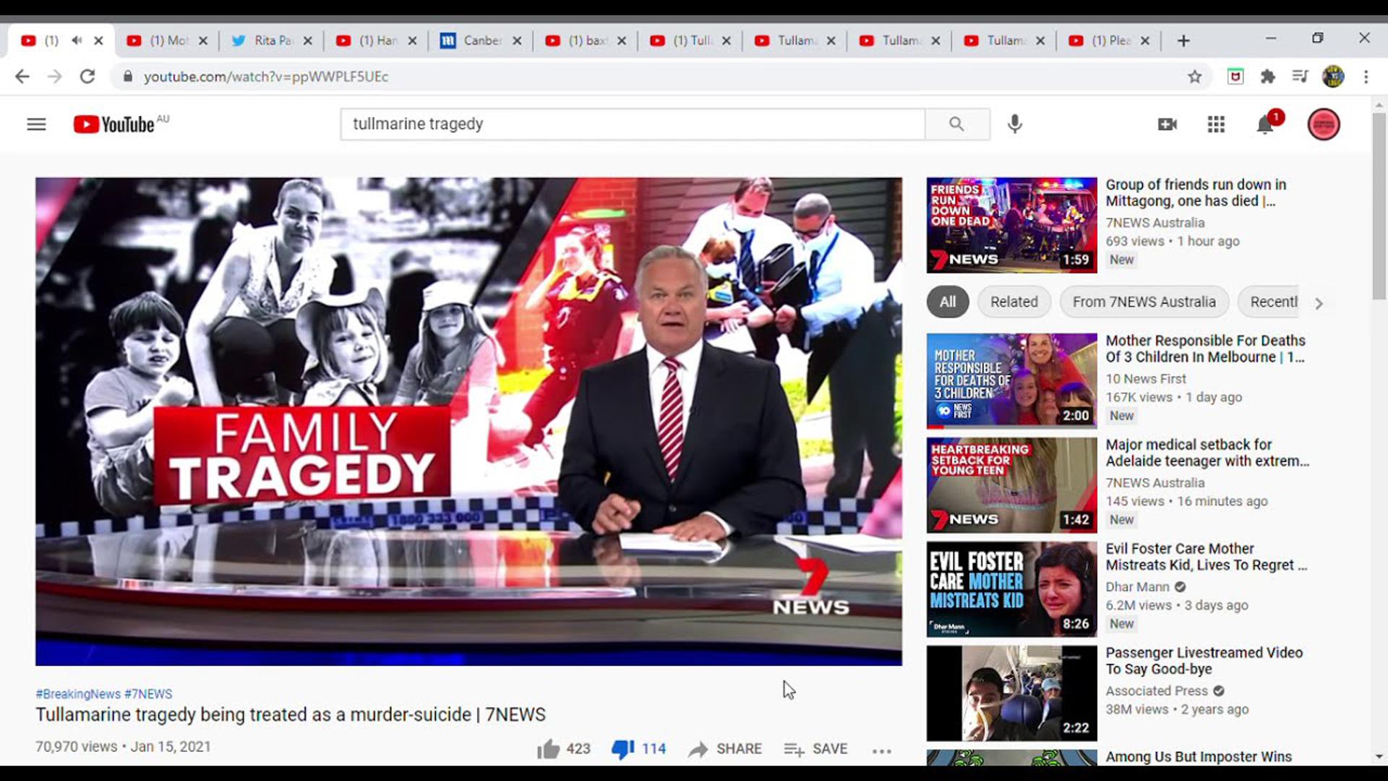The width and height of the screenshot is (1388, 781).
Task: Select the Related filter chip
Action: tap(1014, 302)
